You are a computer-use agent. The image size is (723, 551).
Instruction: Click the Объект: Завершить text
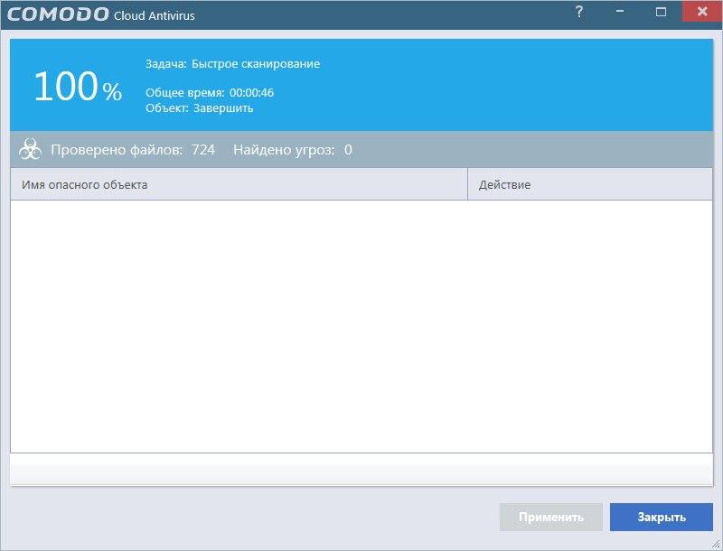point(199,108)
